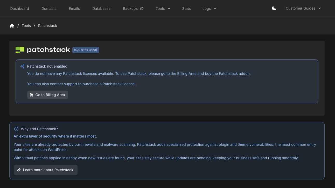Click the Tools breadcrumb link
The height and width of the screenshot is (188, 335).
26,26
